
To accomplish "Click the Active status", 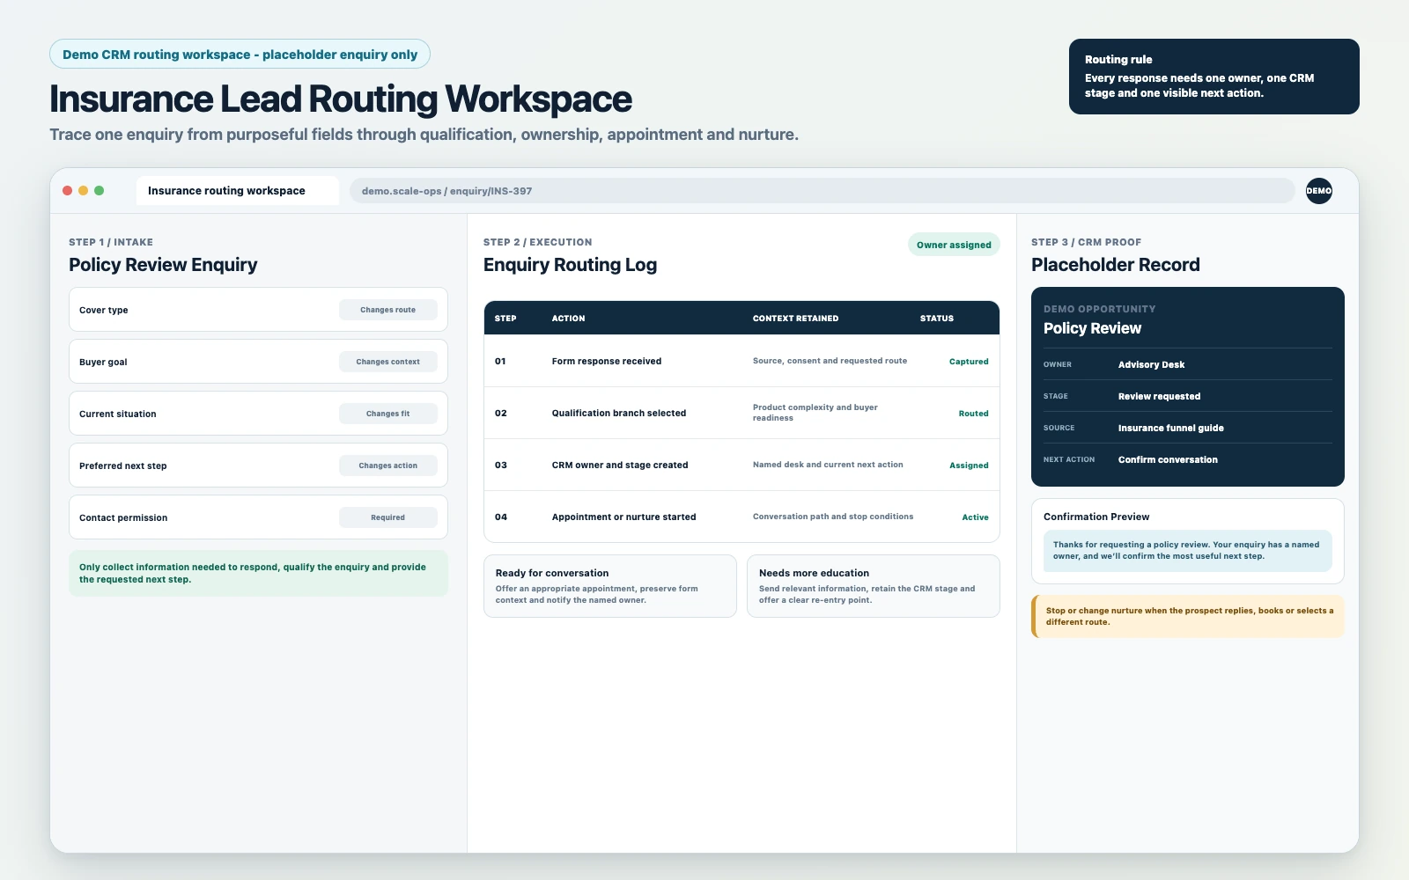I will point(975,517).
